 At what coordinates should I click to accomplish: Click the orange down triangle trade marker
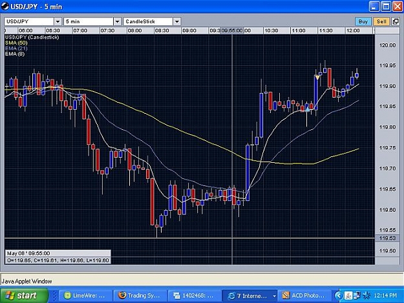click(x=317, y=78)
